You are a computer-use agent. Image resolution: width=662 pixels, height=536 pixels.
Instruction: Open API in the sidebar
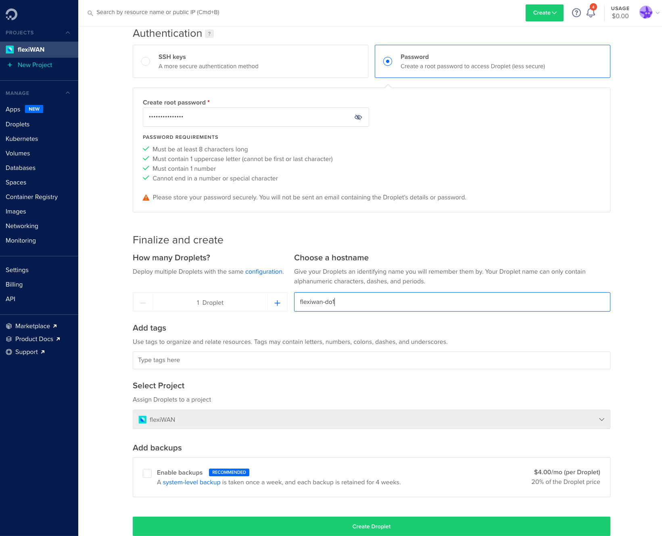click(x=10, y=299)
